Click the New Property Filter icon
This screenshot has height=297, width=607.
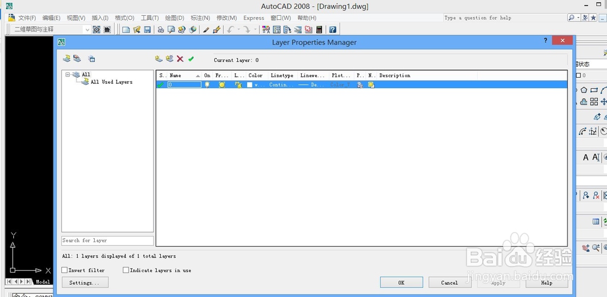click(67, 58)
